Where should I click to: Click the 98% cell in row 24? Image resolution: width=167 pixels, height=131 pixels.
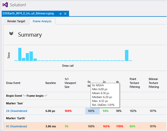119,111
